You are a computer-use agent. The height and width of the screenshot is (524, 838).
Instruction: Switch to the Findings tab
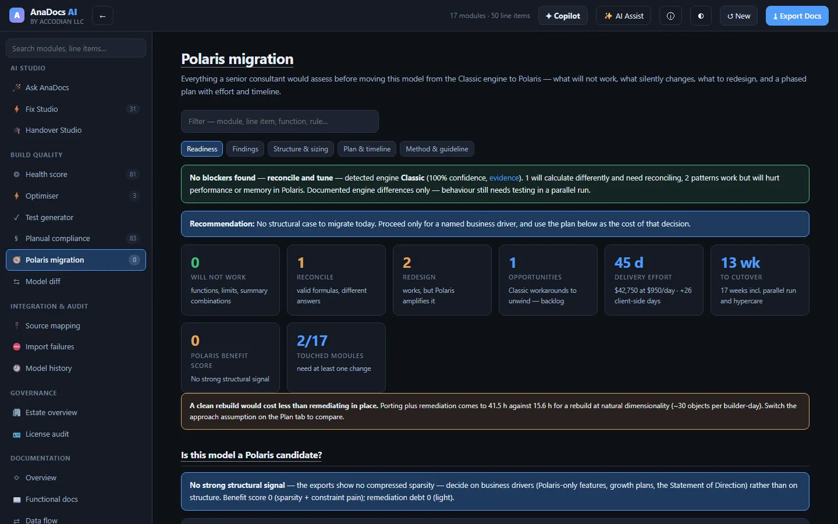pos(245,149)
